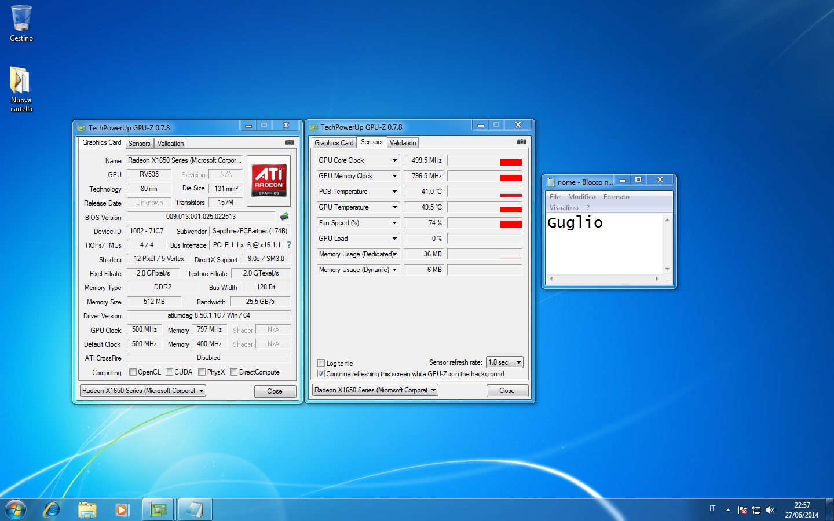Open the Windows Start orb
The height and width of the screenshot is (521, 834).
(16, 510)
